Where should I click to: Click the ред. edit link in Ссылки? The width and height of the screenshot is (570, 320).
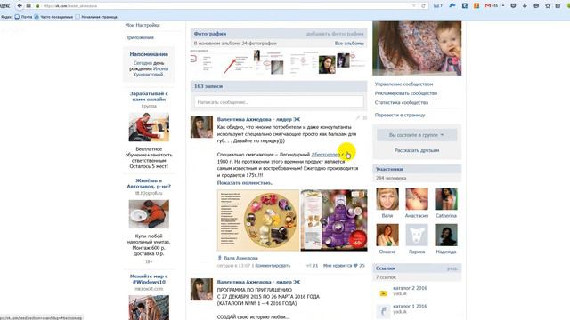pyautogui.click(x=452, y=268)
